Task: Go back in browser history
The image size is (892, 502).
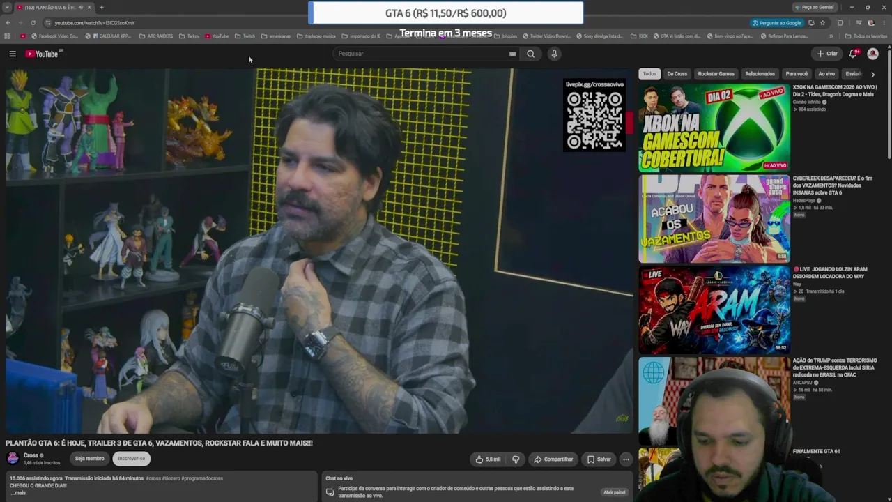Action: [8, 22]
